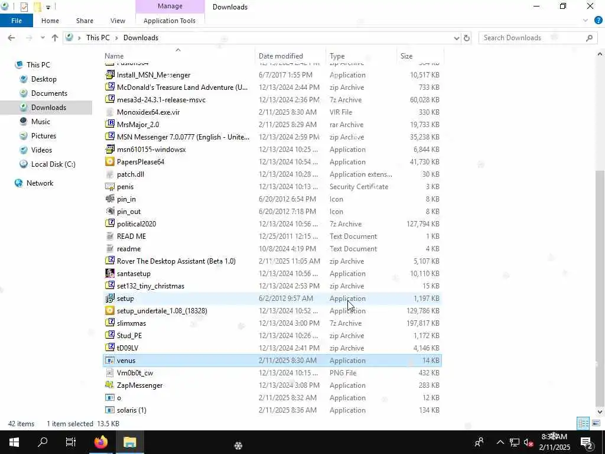The height and width of the screenshot is (454, 605).
Task: Open Videos in the navigation pane
Action: (41, 150)
